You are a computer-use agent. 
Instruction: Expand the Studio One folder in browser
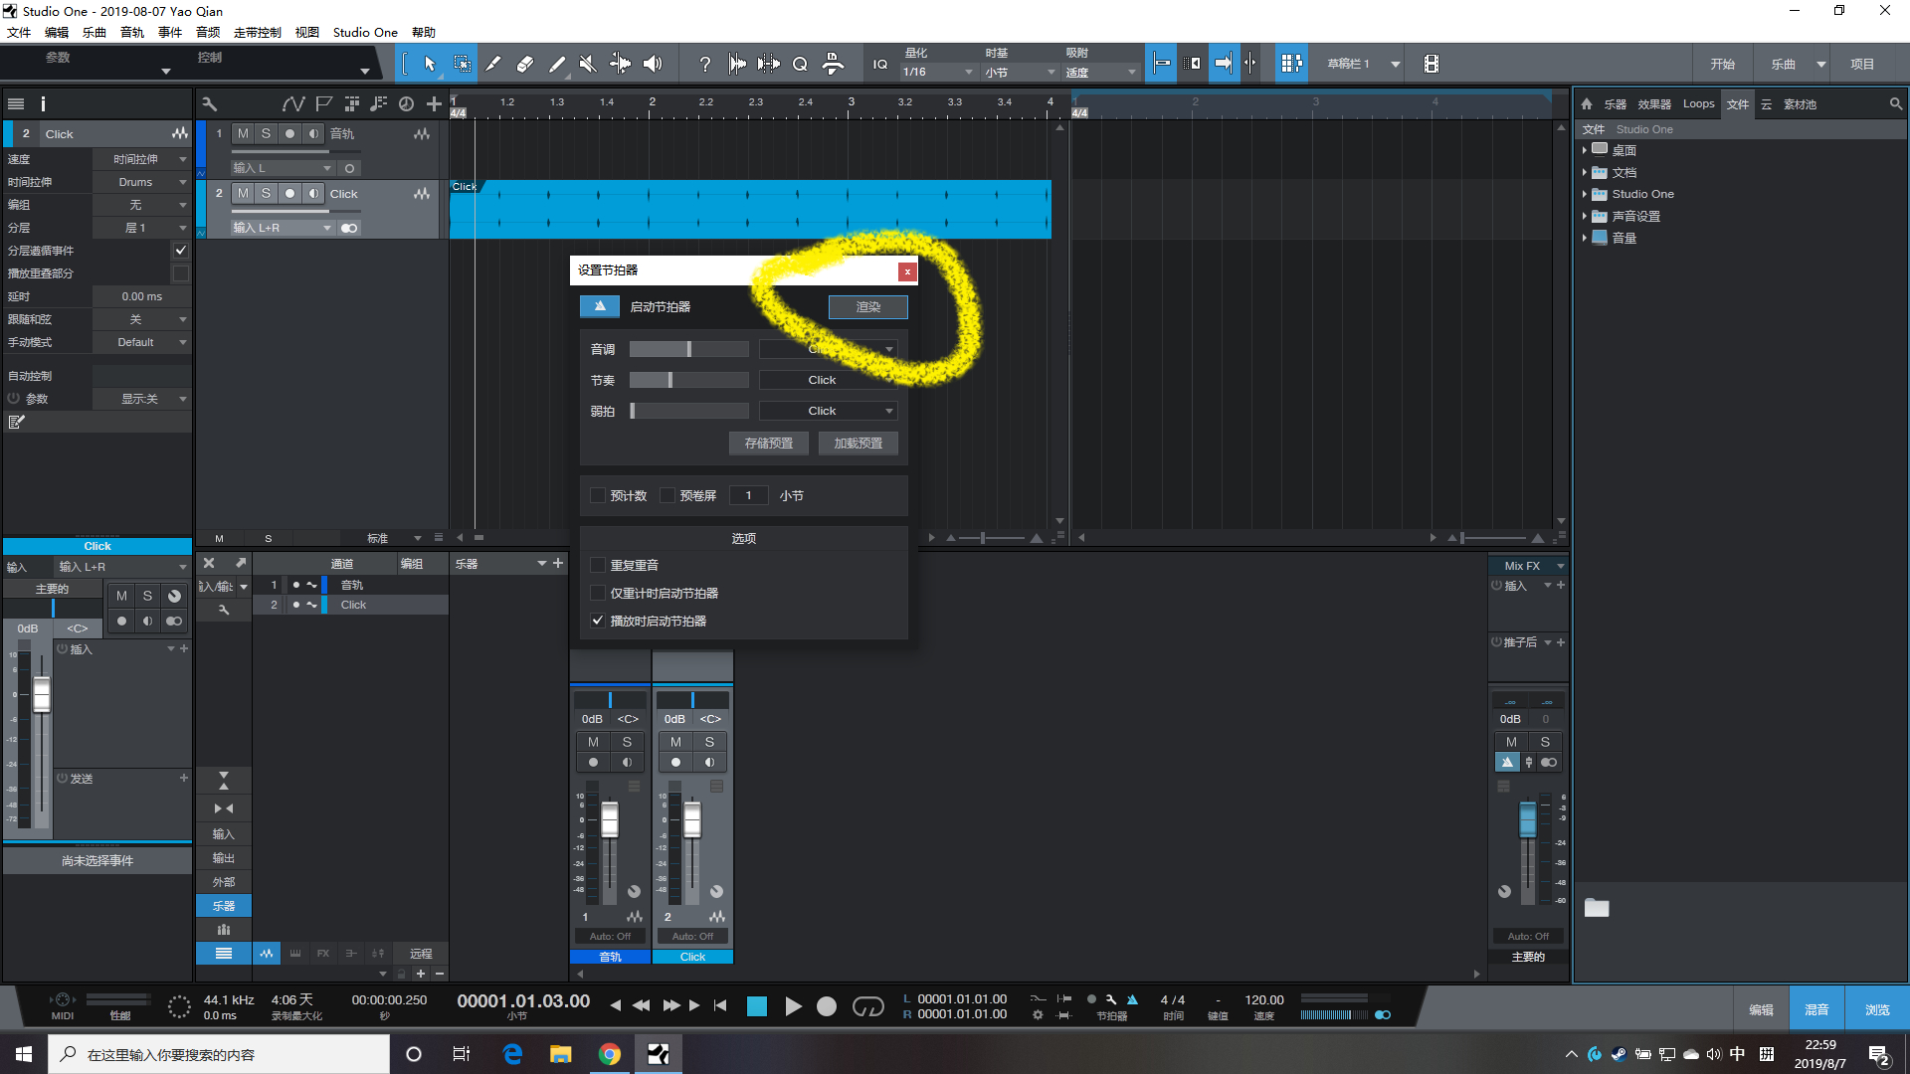tap(1584, 194)
